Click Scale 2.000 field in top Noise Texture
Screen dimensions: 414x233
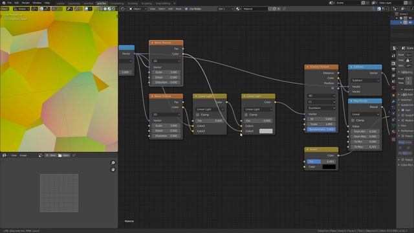coord(166,72)
